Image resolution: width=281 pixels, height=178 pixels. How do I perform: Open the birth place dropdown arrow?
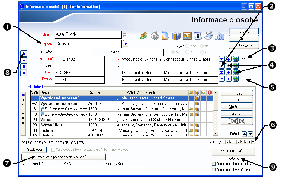click(222, 59)
